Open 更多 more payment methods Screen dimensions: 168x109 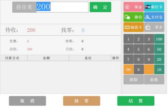154,27
